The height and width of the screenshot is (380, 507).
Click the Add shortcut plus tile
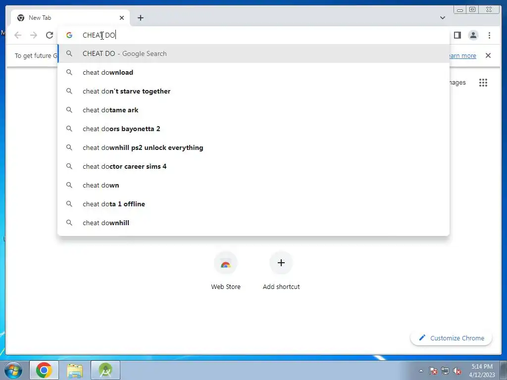click(281, 271)
